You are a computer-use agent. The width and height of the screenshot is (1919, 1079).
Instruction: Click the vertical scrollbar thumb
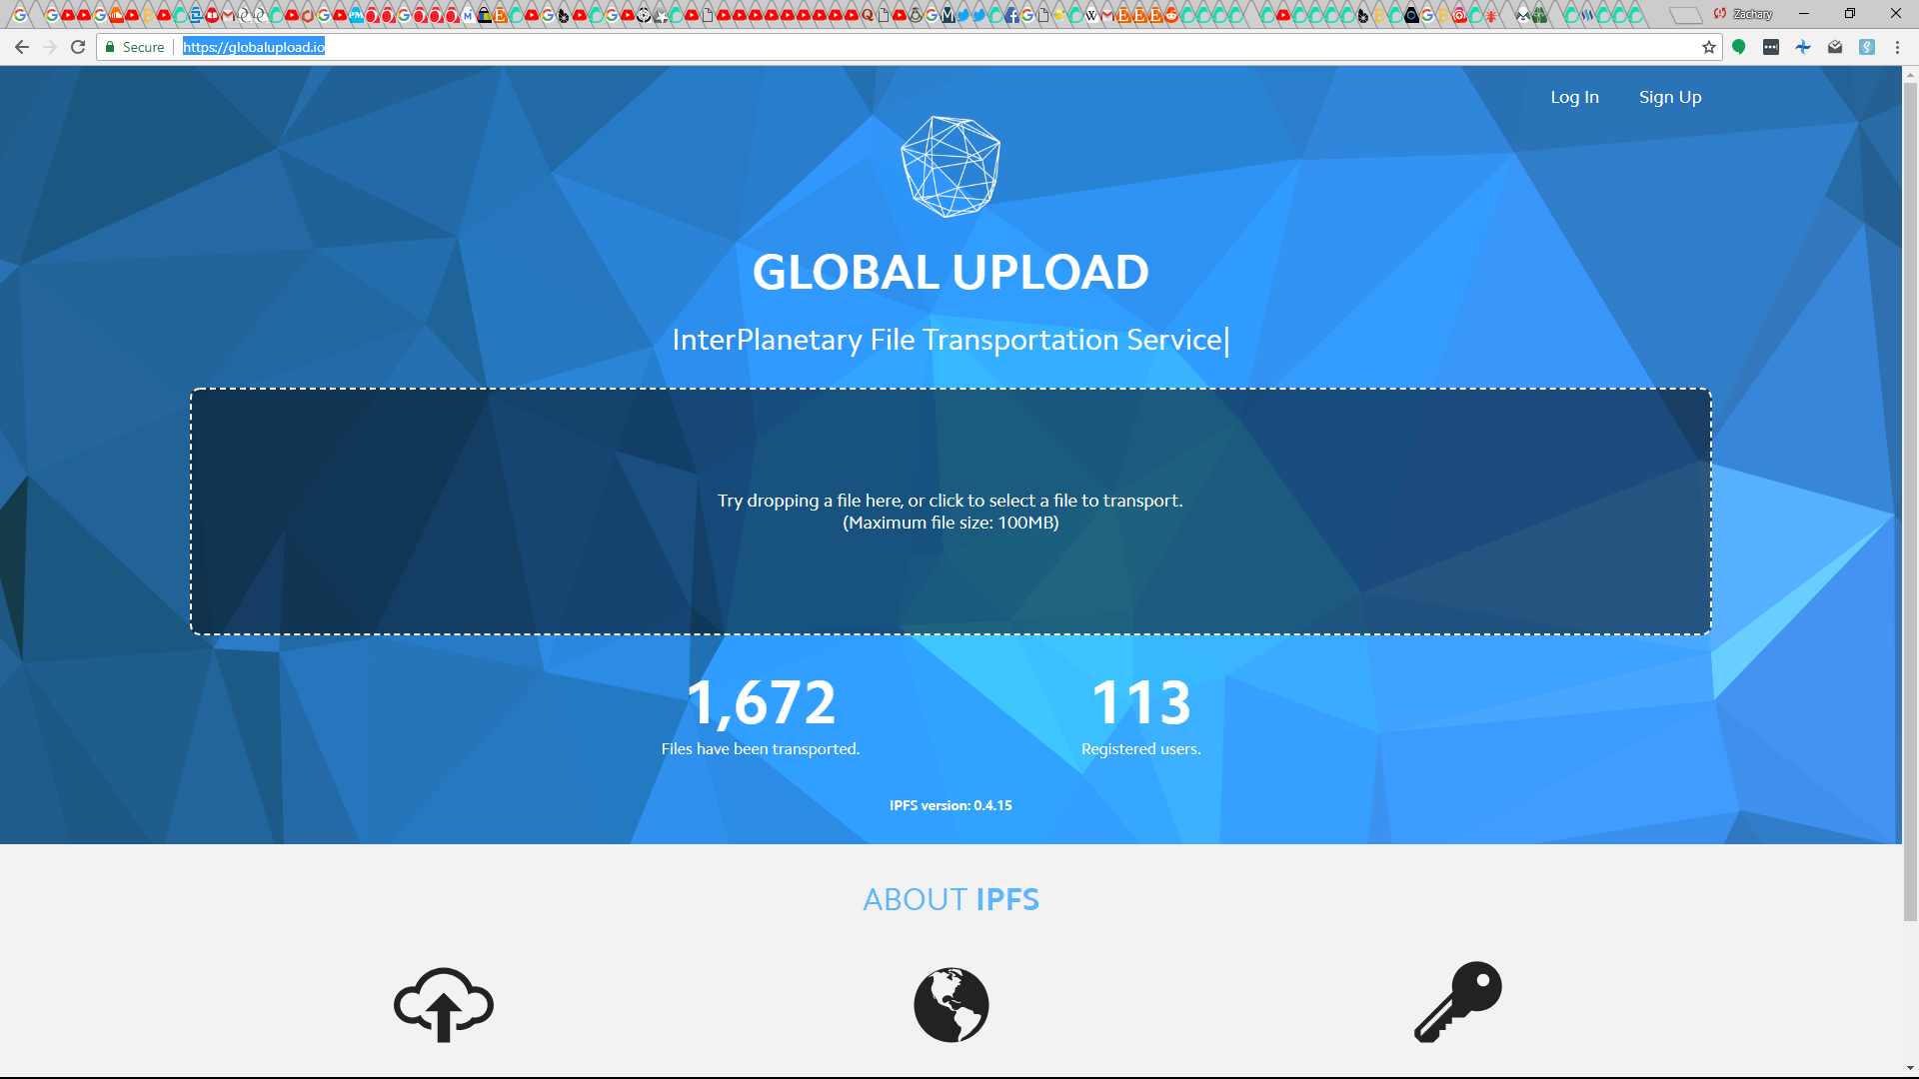pyautogui.click(x=1910, y=502)
